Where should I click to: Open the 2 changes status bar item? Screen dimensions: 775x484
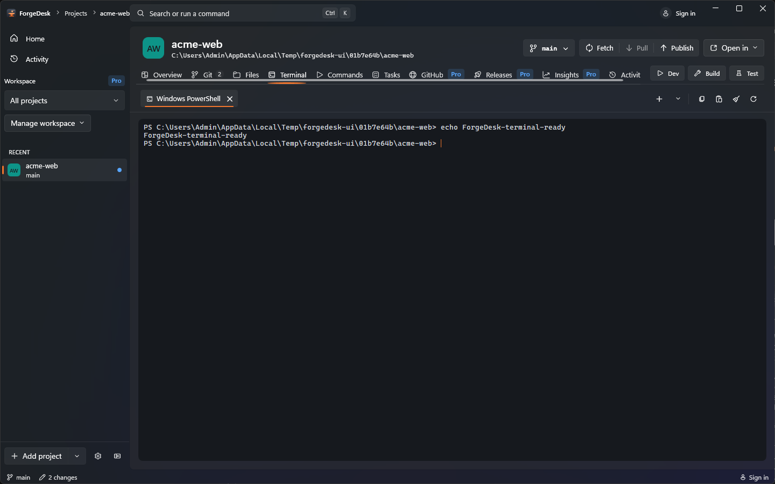(x=58, y=478)
